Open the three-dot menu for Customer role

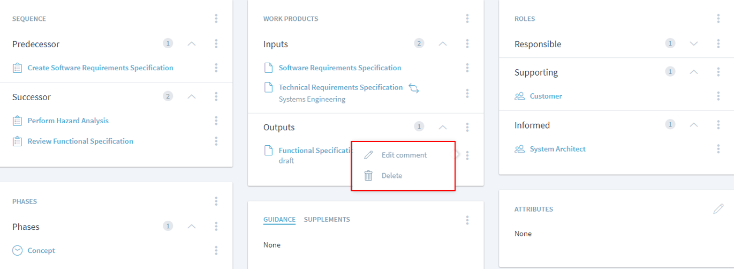tap(718, 96)
